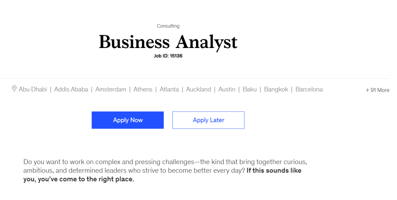The image size is (397, 200).
Task: Click the 'Do you want to work' paragraph
Action: tap(165, 170)
